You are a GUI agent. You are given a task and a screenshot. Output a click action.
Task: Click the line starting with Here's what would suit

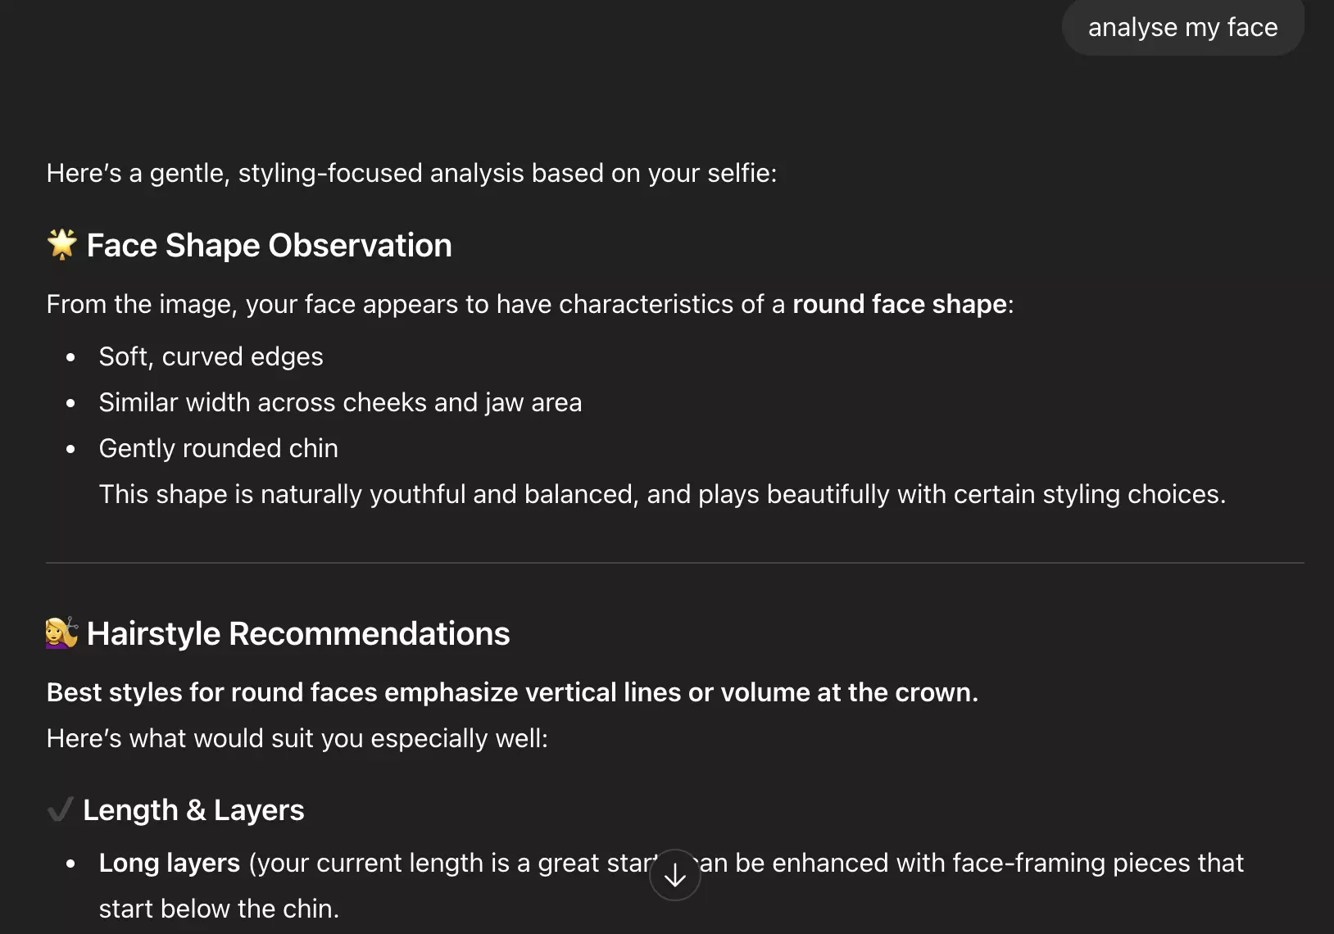297,738
